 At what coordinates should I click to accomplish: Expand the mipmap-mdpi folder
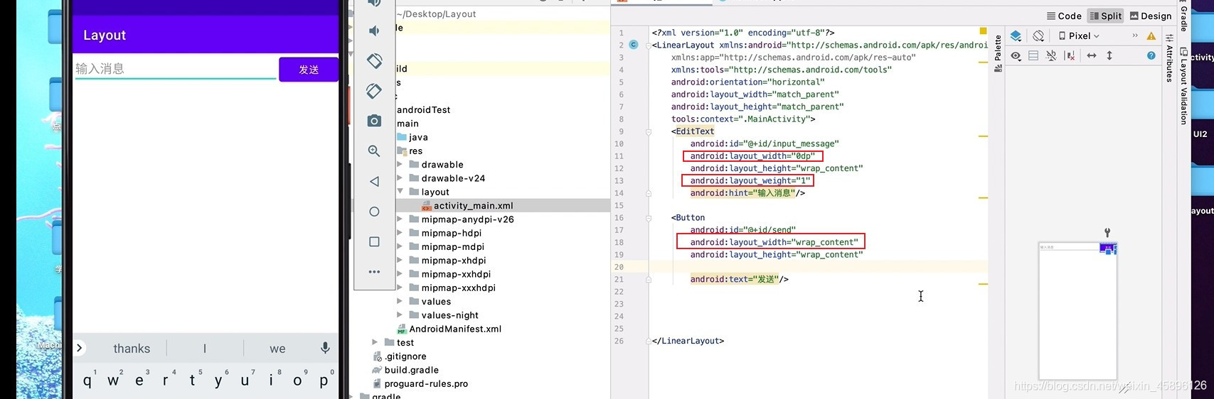(x=400, y=247)
